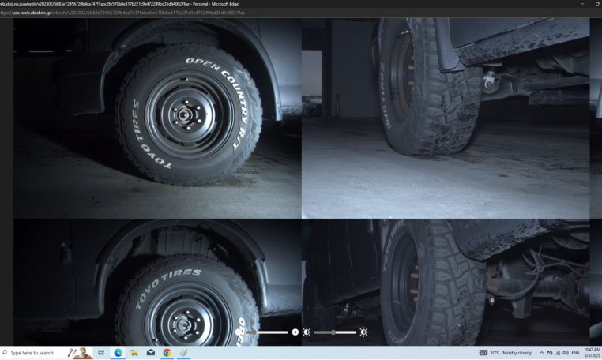Restore down the Microsoft Edge window
This screenshot has height=360, width=602.
click(598, 3)
